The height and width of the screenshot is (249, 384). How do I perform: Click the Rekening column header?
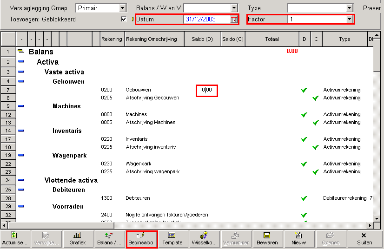(112, 39)
